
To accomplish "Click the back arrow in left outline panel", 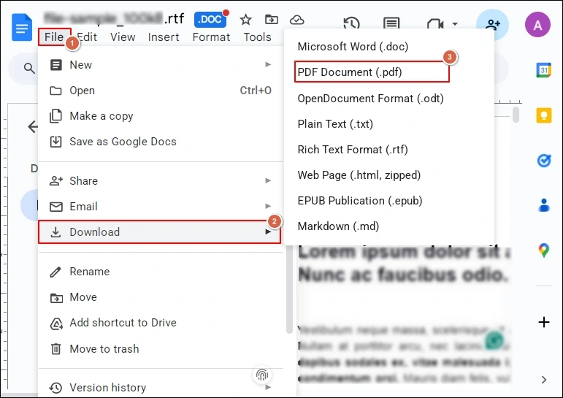I will pos(33,126).
